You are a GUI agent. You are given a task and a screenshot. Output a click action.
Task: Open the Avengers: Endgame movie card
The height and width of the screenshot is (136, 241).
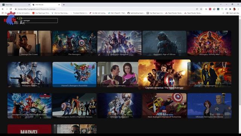pyautogui.click(x=119, y=43)
